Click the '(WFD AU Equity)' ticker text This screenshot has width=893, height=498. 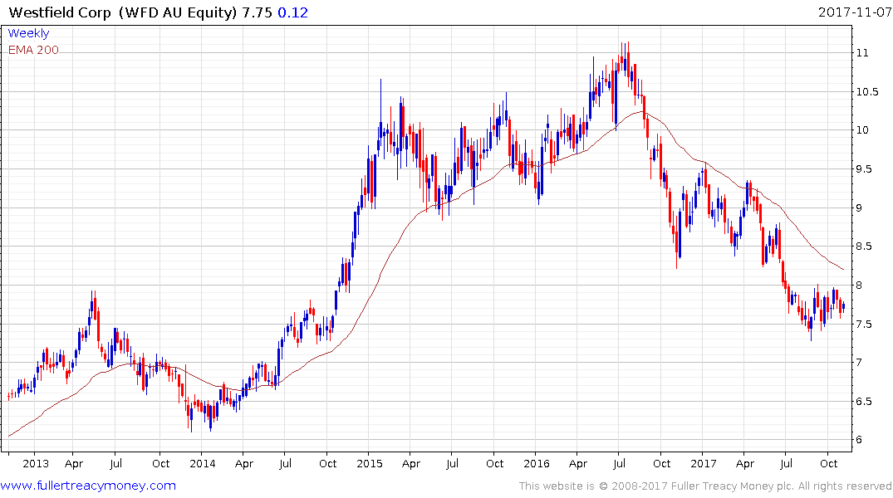pos(177,12)
